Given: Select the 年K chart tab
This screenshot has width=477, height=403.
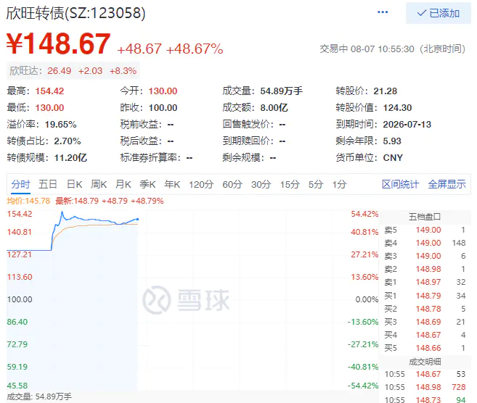Looking at the screenshot, I should coord(172,184).
